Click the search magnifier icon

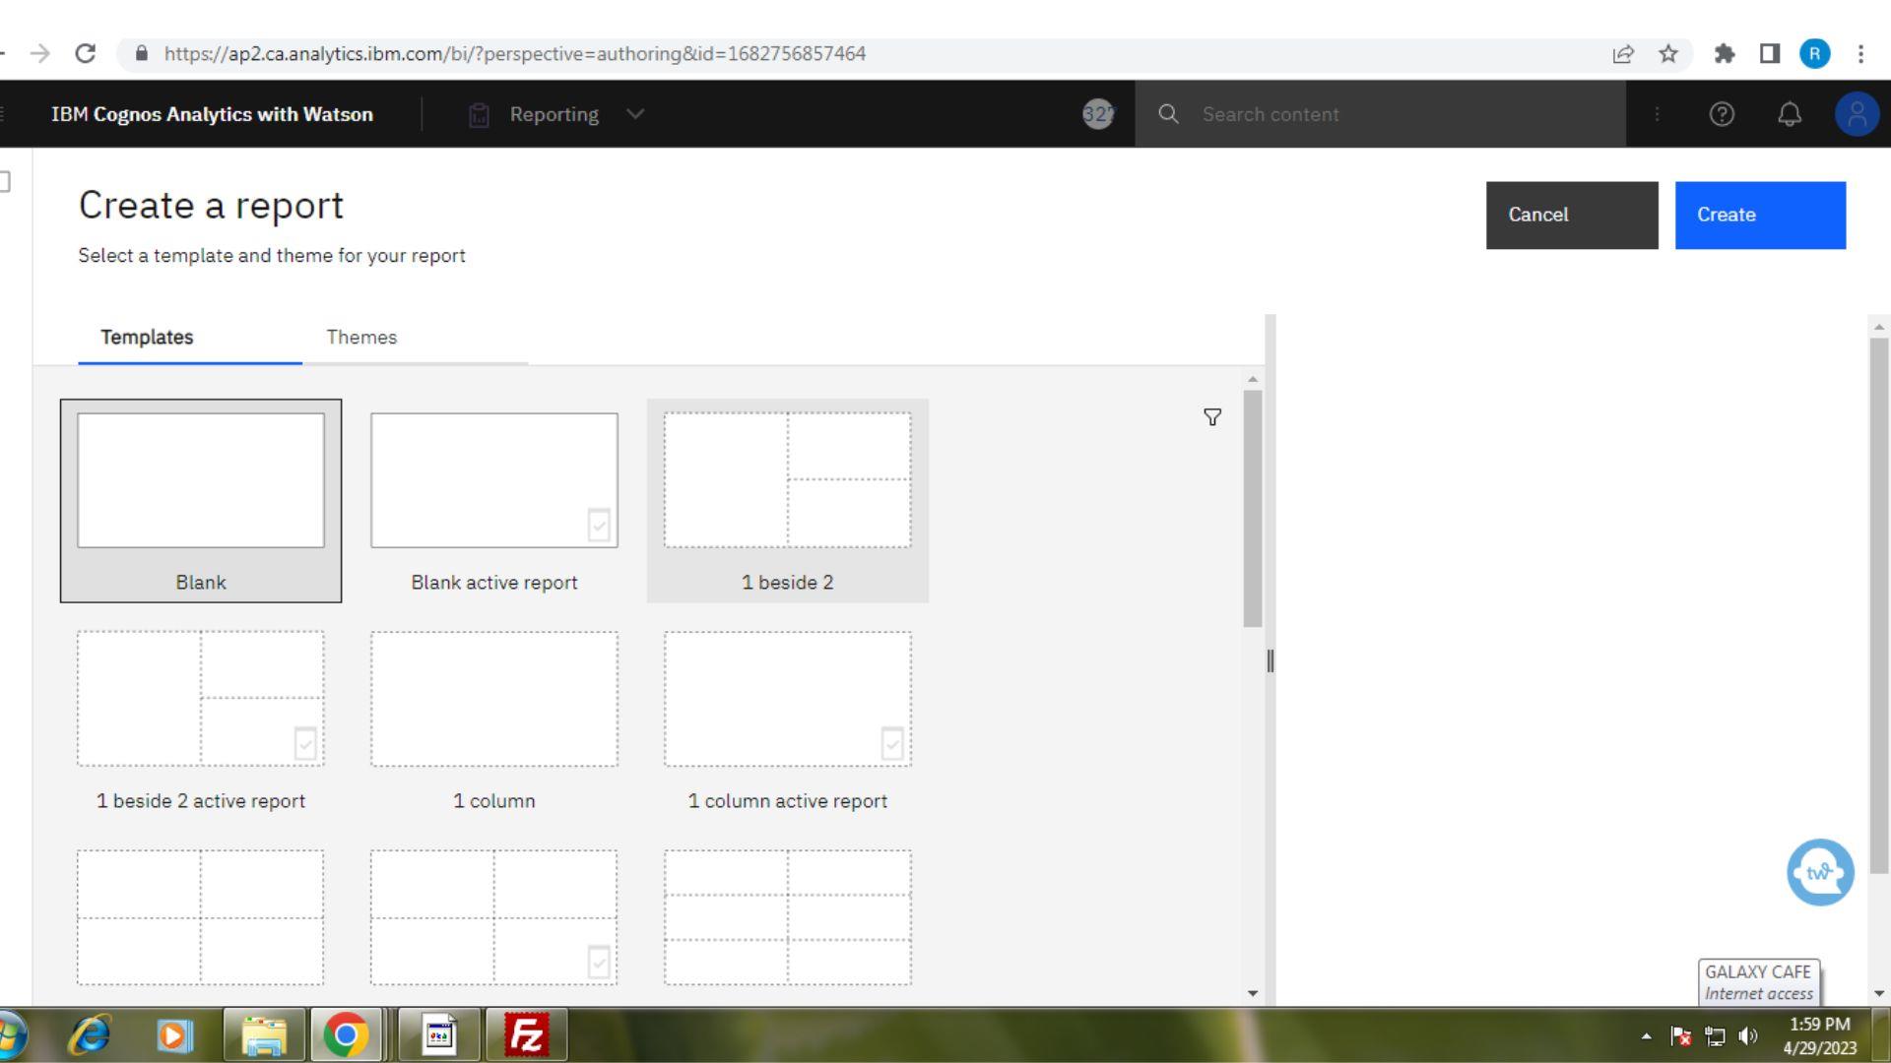click(1169, 114)
